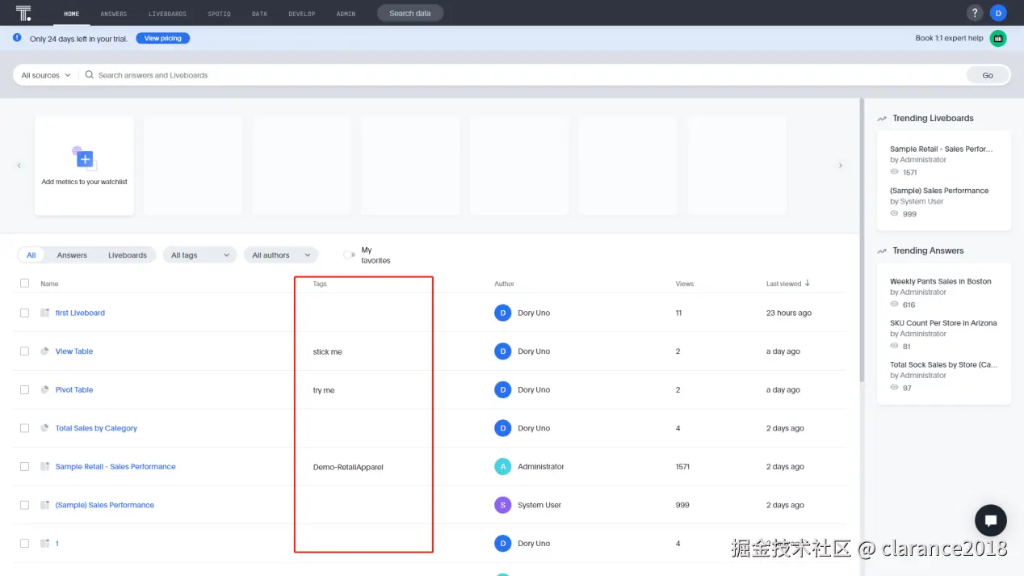Click the info icon in the trial banner
Image resolution: width=1024 pixels, height=576 pixels.
[x=16, y=37]
